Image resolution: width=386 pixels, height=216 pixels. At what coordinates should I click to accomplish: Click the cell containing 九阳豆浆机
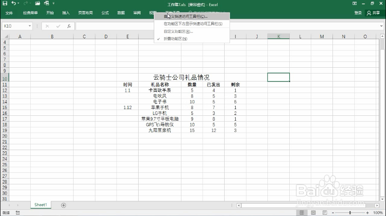coord(160,130)
